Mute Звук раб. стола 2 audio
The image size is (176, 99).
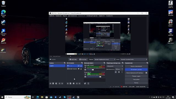pos(85,70)
